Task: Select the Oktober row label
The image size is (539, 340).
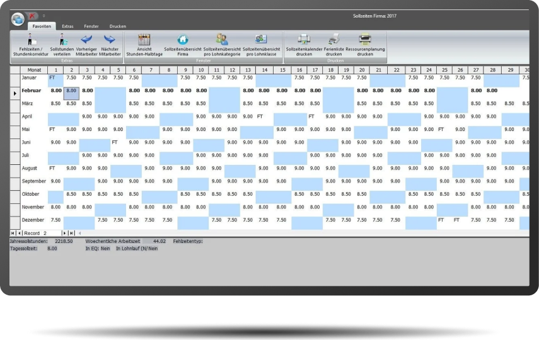Action: (x=31, y=194)
